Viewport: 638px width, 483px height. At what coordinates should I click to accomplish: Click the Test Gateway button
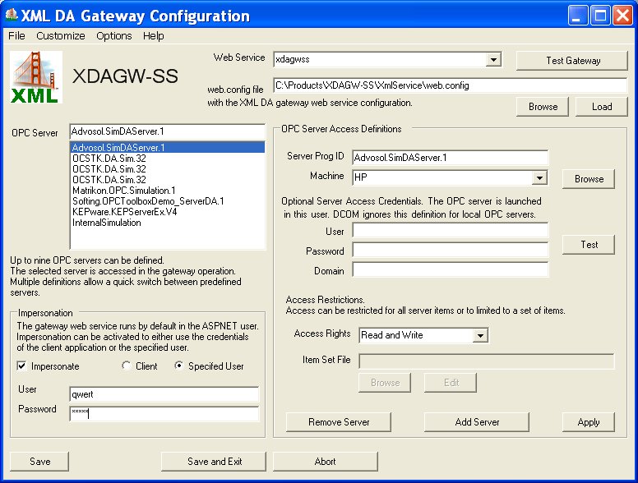pyautogui.click(x=572, y=61)
